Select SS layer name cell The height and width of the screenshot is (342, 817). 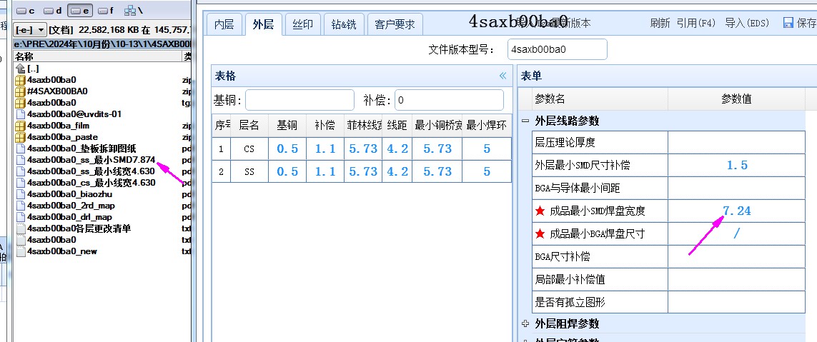(x=249, y=171)
